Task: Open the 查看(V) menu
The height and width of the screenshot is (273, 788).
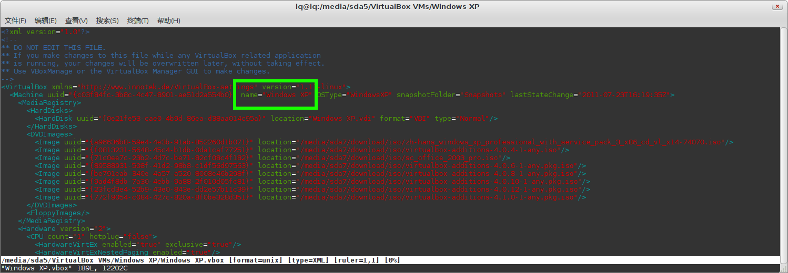Action: 76,20
